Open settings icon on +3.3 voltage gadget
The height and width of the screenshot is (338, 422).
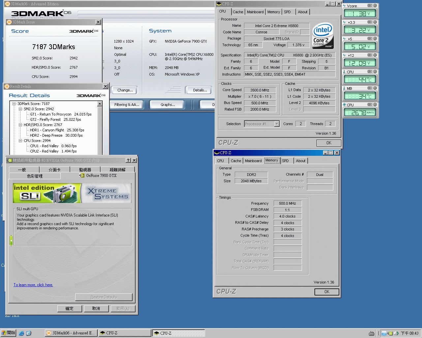370,22
